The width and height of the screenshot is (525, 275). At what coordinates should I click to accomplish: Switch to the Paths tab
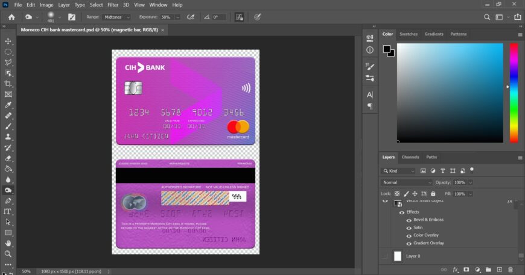(431, 157)
